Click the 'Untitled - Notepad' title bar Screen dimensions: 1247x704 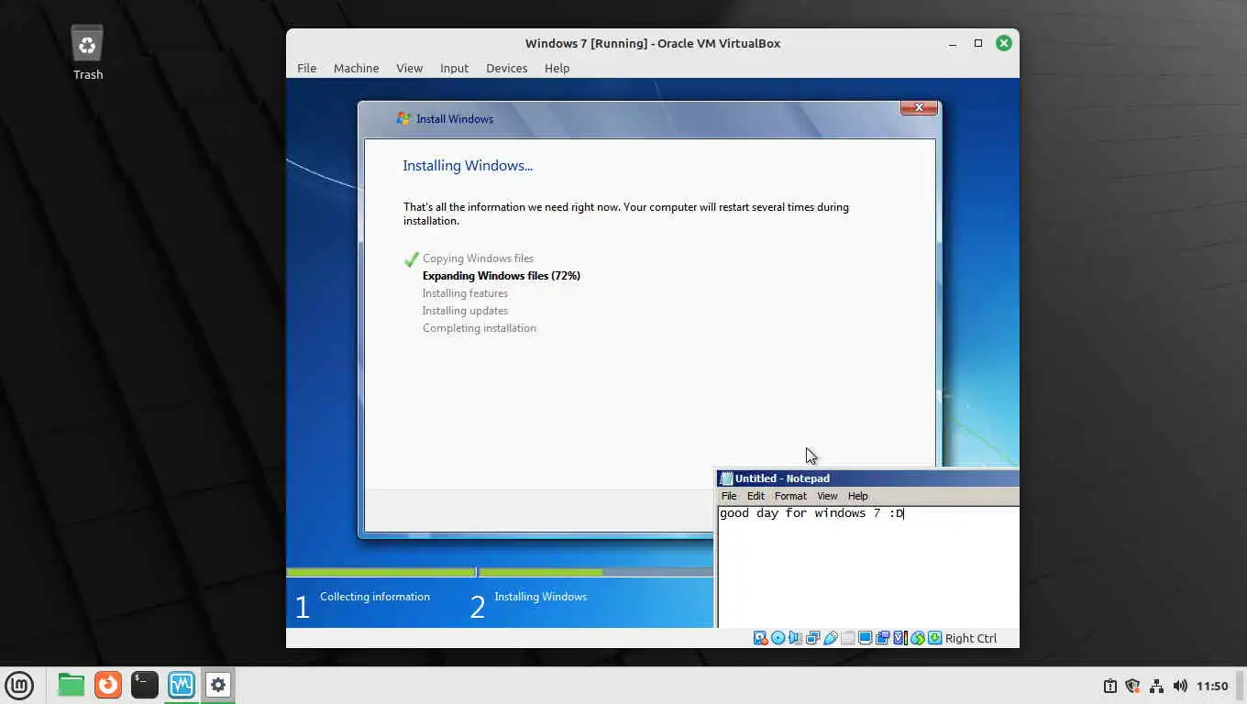(867, 478)
